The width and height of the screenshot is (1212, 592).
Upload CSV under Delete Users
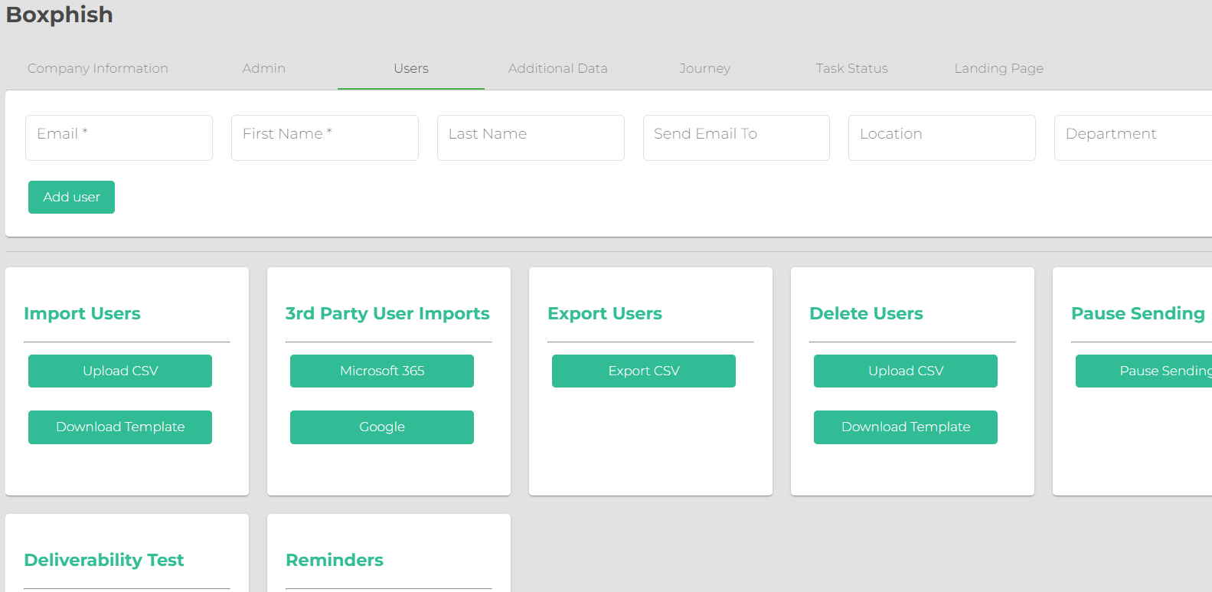pos(906,371)
